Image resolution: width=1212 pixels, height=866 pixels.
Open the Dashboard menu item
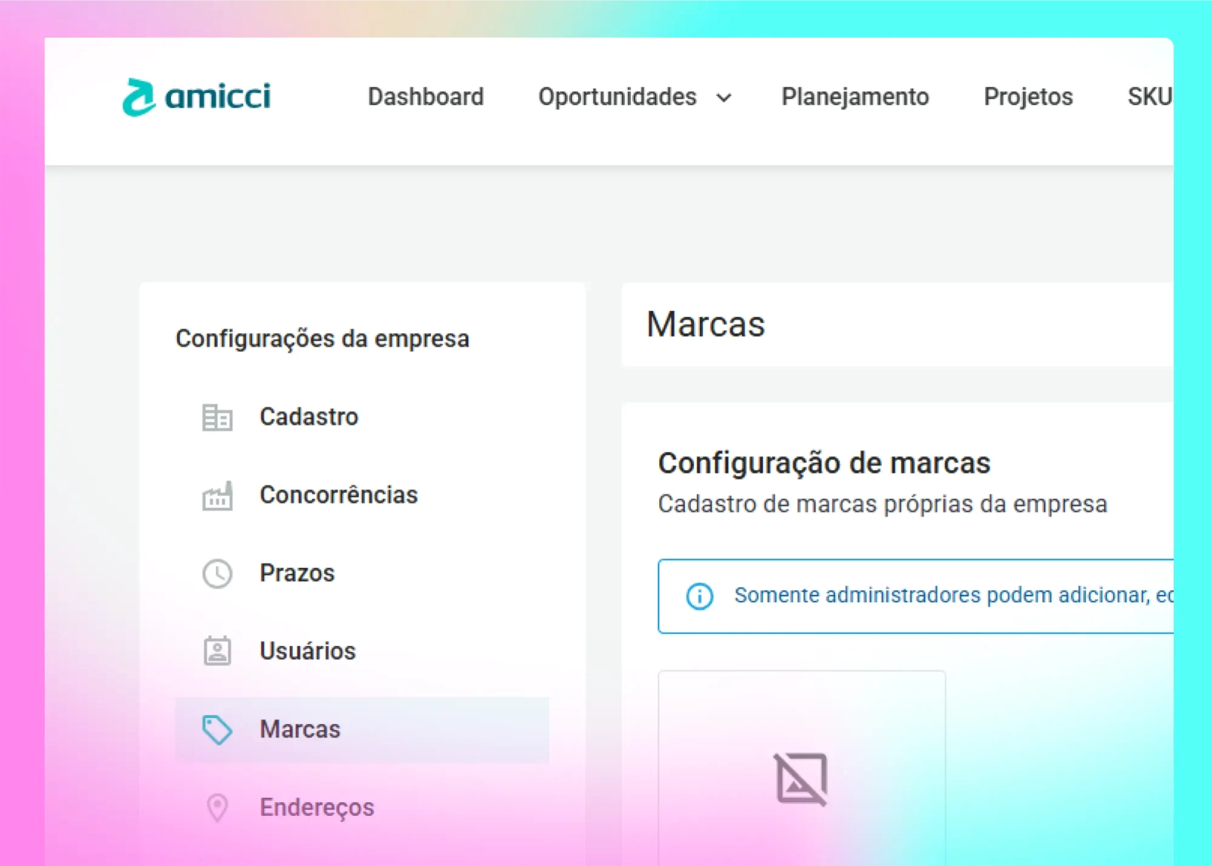425,97
